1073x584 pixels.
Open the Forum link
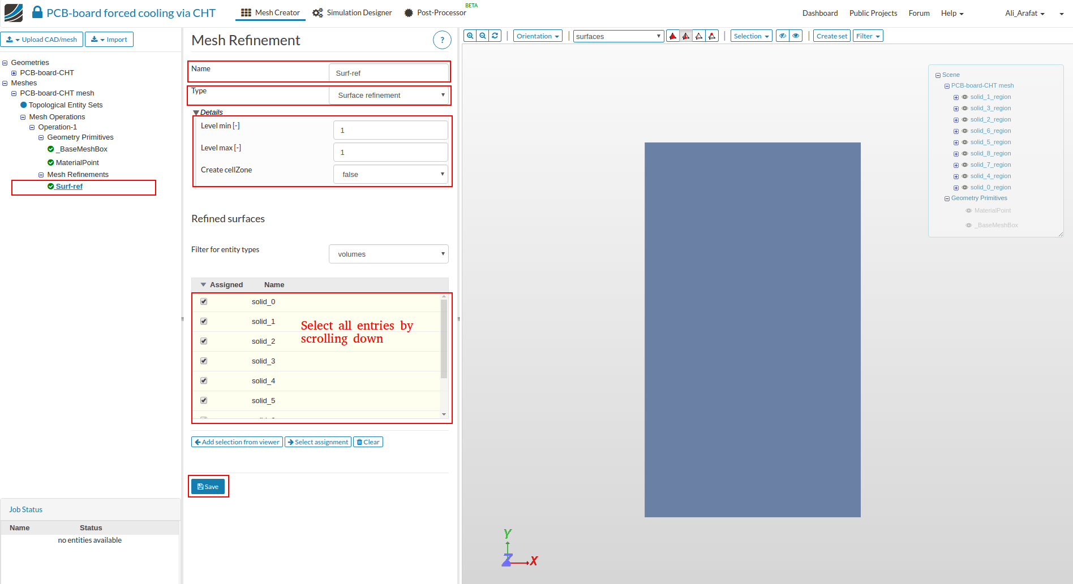(919, 13)
